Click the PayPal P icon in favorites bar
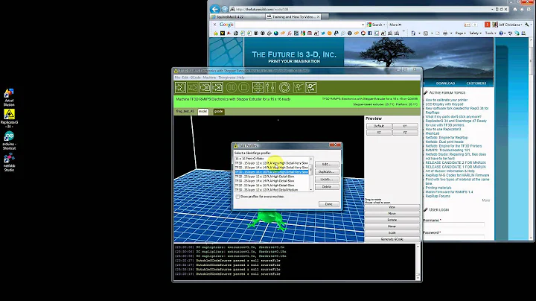The image size is (536, 301). pos(336,34)
